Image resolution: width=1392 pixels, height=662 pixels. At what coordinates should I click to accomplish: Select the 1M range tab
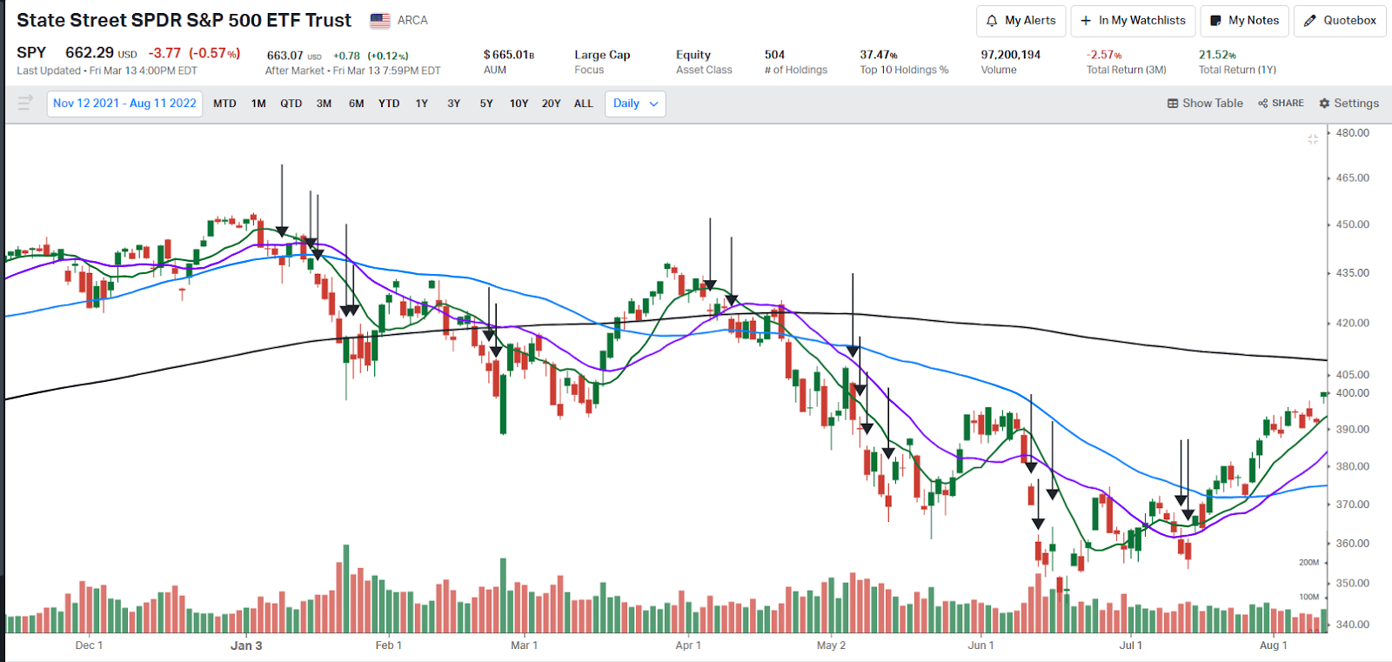click(258, 104)
